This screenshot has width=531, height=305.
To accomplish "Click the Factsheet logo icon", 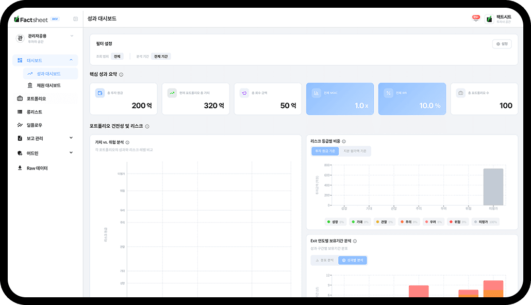I will coord(15,19).
